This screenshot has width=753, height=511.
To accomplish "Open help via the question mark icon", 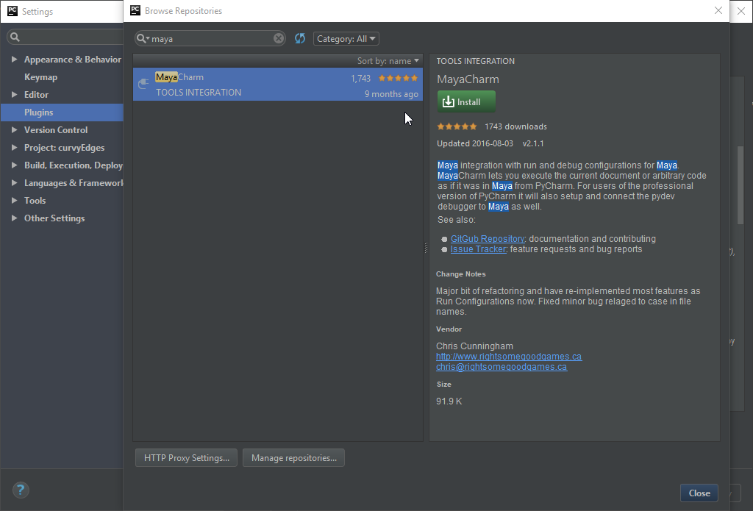I will (20, 490).
